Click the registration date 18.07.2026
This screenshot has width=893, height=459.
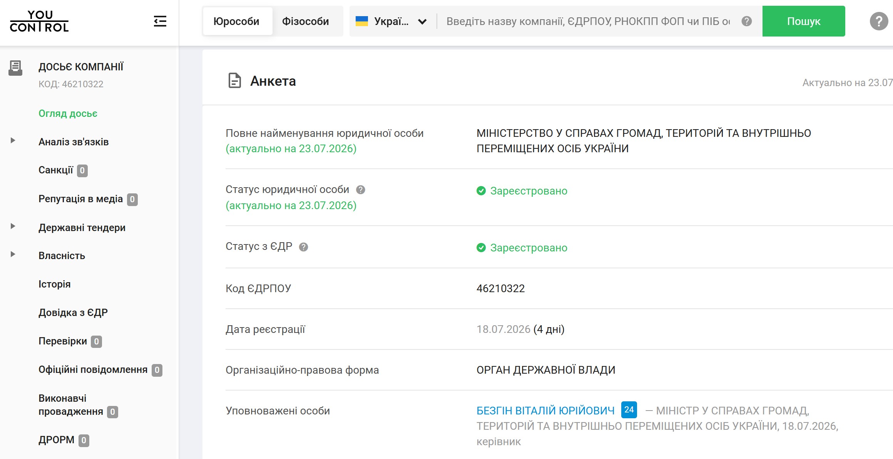point(503,329)
